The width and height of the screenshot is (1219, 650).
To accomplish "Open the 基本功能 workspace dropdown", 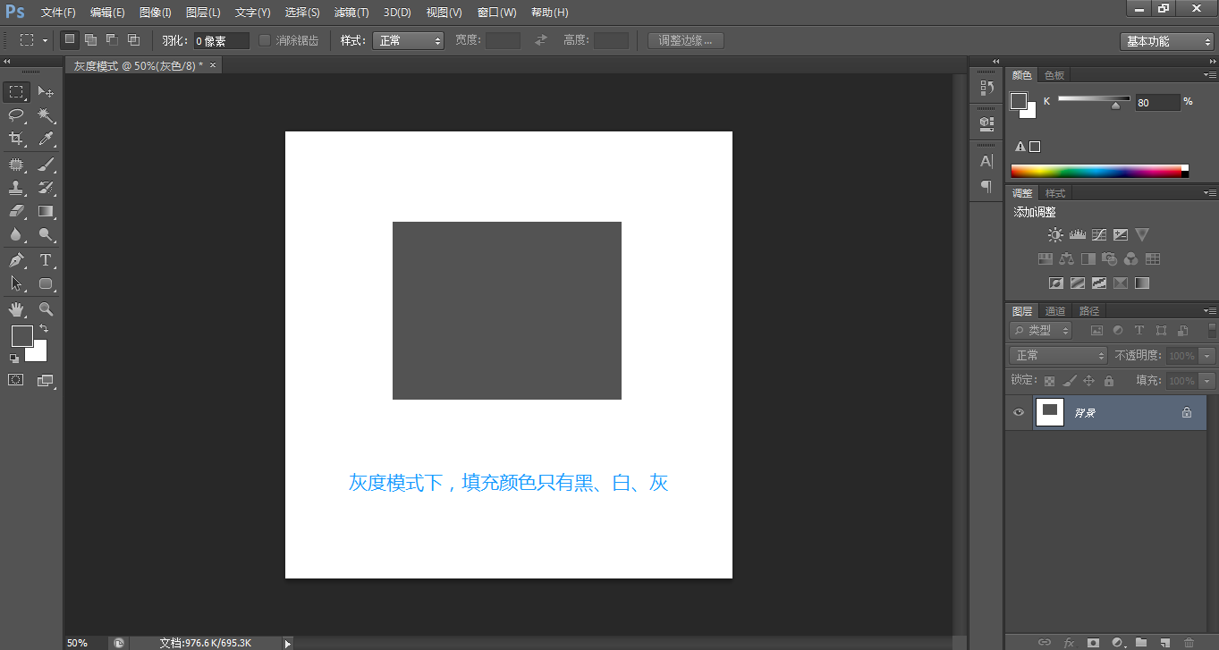I will [x=1167, y=41].
